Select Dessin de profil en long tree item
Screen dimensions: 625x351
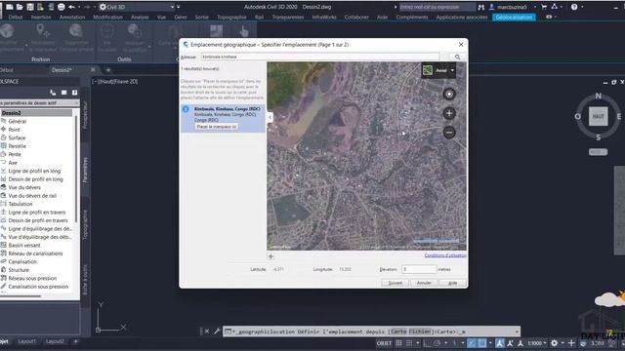[x=35, y=179]
